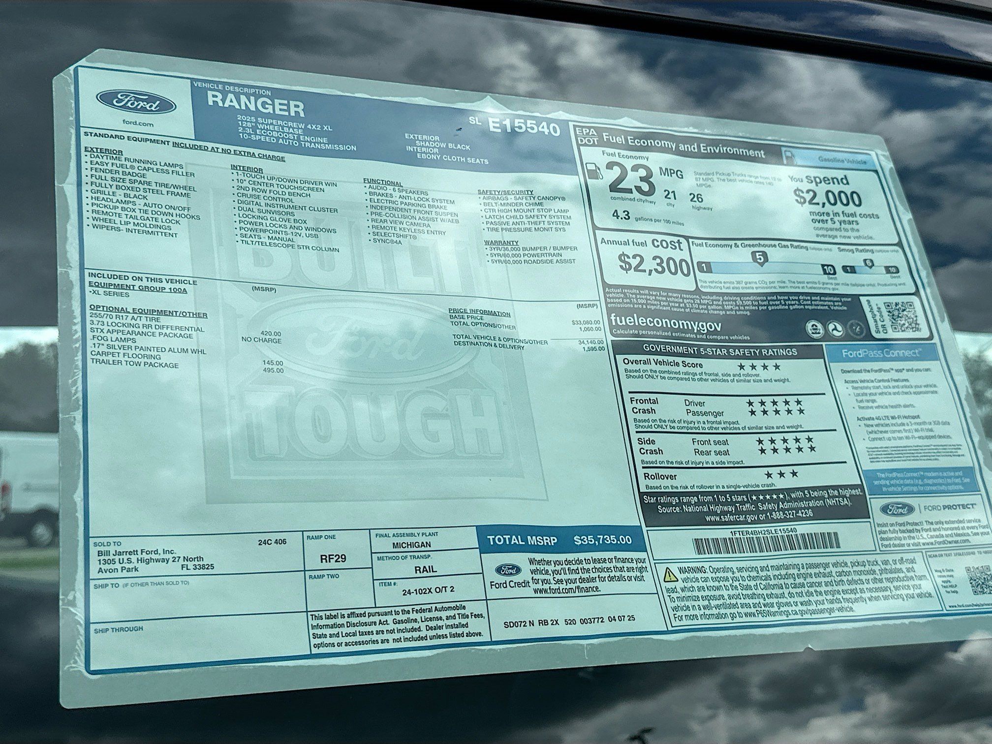Click the Avon Park FL 33825 address line
This screenshot has height=744, width=992.
155,569
